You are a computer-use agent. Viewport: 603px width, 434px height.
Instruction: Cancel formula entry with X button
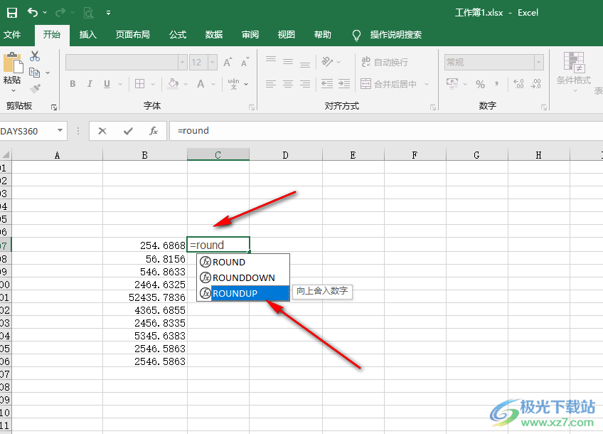click(102, 131)
